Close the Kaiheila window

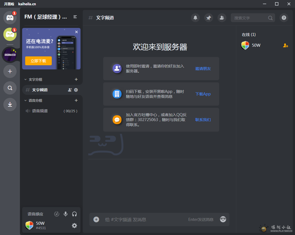point(289,4)
